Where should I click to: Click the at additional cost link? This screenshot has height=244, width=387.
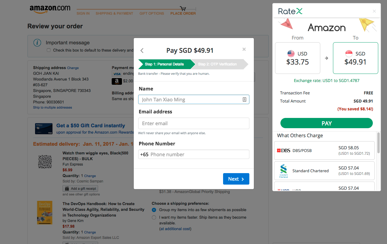coord(175,229)
